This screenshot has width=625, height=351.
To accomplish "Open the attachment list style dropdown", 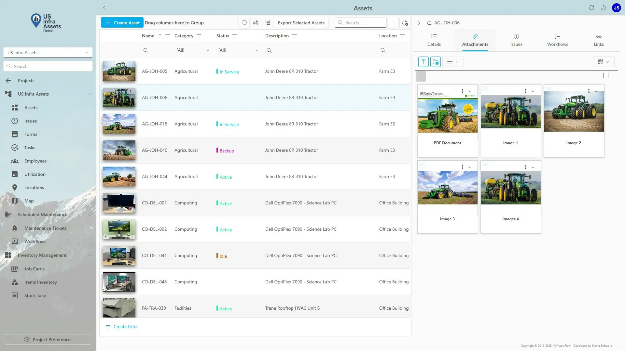I will (x=453, y=62).
